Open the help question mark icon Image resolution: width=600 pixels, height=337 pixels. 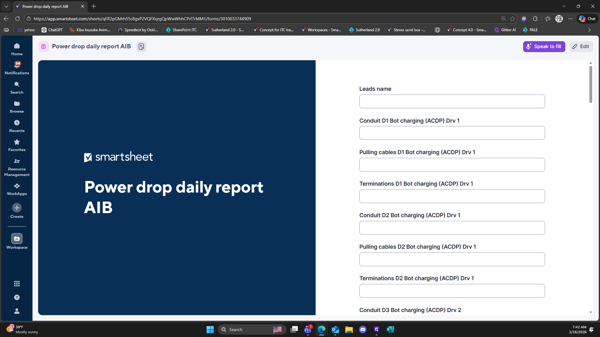pos(17,297)
